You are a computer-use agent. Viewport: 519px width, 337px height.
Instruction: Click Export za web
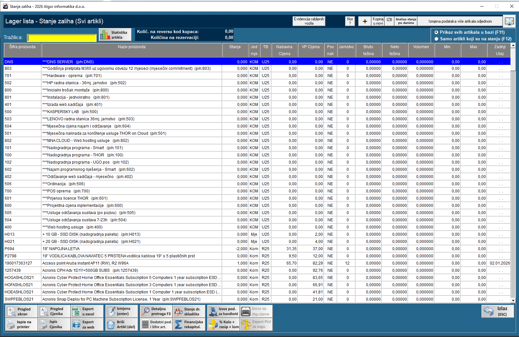pyautogui.click(x=87, y=325)
